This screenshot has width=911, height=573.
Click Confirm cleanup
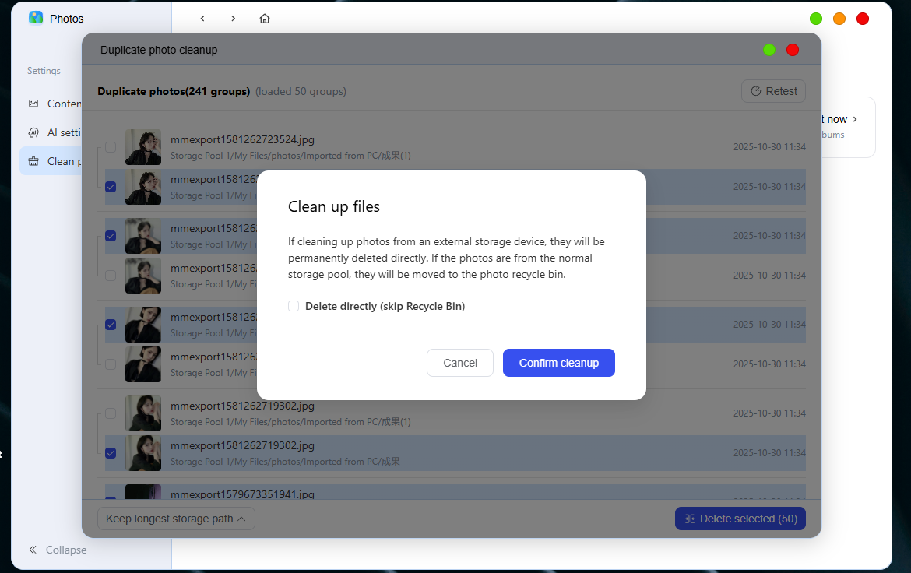pyautogui.click(x=559, y=363)
